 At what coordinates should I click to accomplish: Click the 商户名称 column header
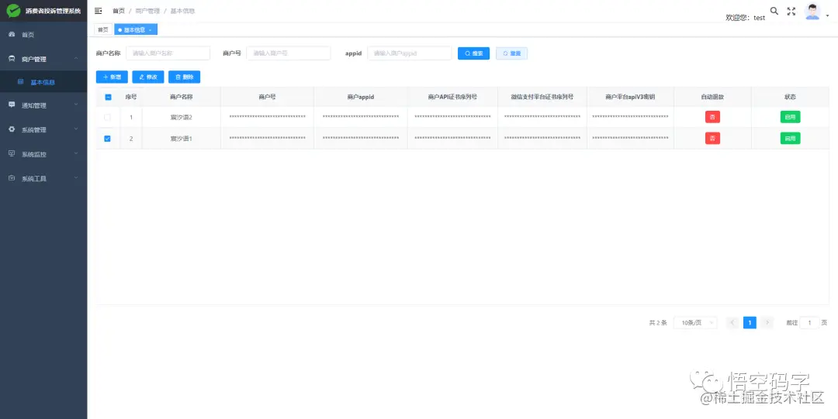pyautogui.click(x=181, y=97)
